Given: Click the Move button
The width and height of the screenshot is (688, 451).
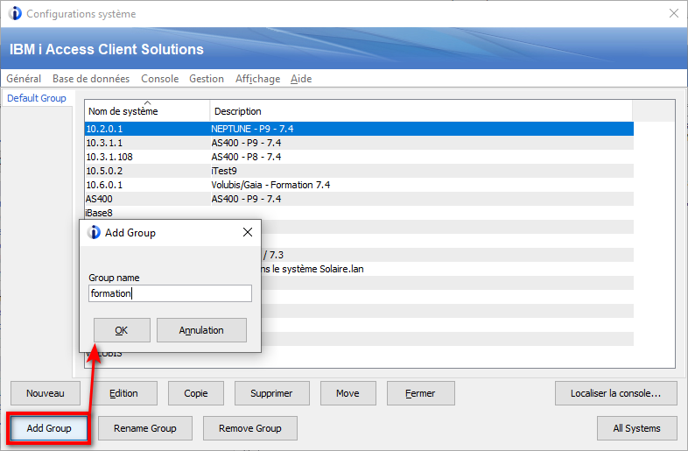Looking at the screenshot, I should coord(348,393).
